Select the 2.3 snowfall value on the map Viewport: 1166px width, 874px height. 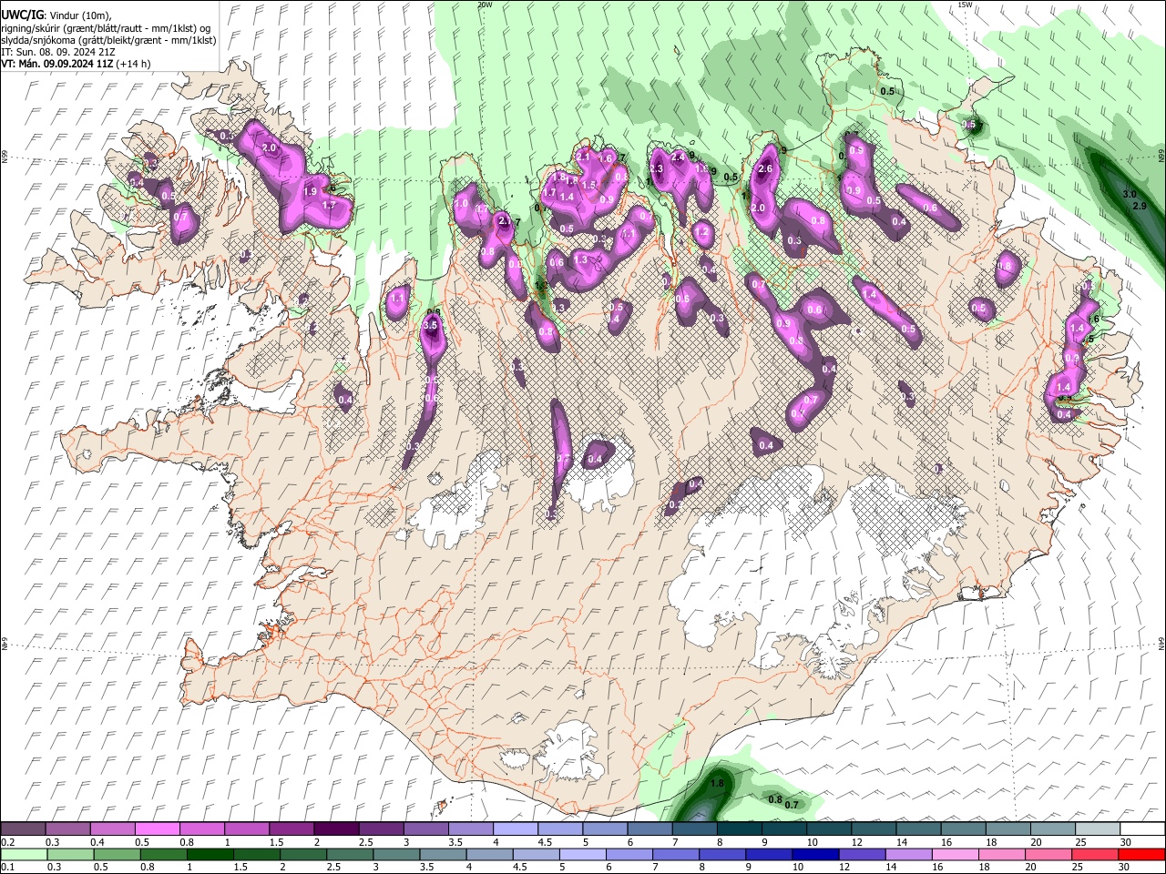click(656, 168)
